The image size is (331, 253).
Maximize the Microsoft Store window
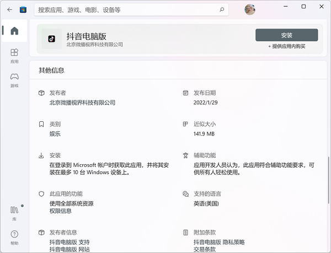tap(303, 7)
